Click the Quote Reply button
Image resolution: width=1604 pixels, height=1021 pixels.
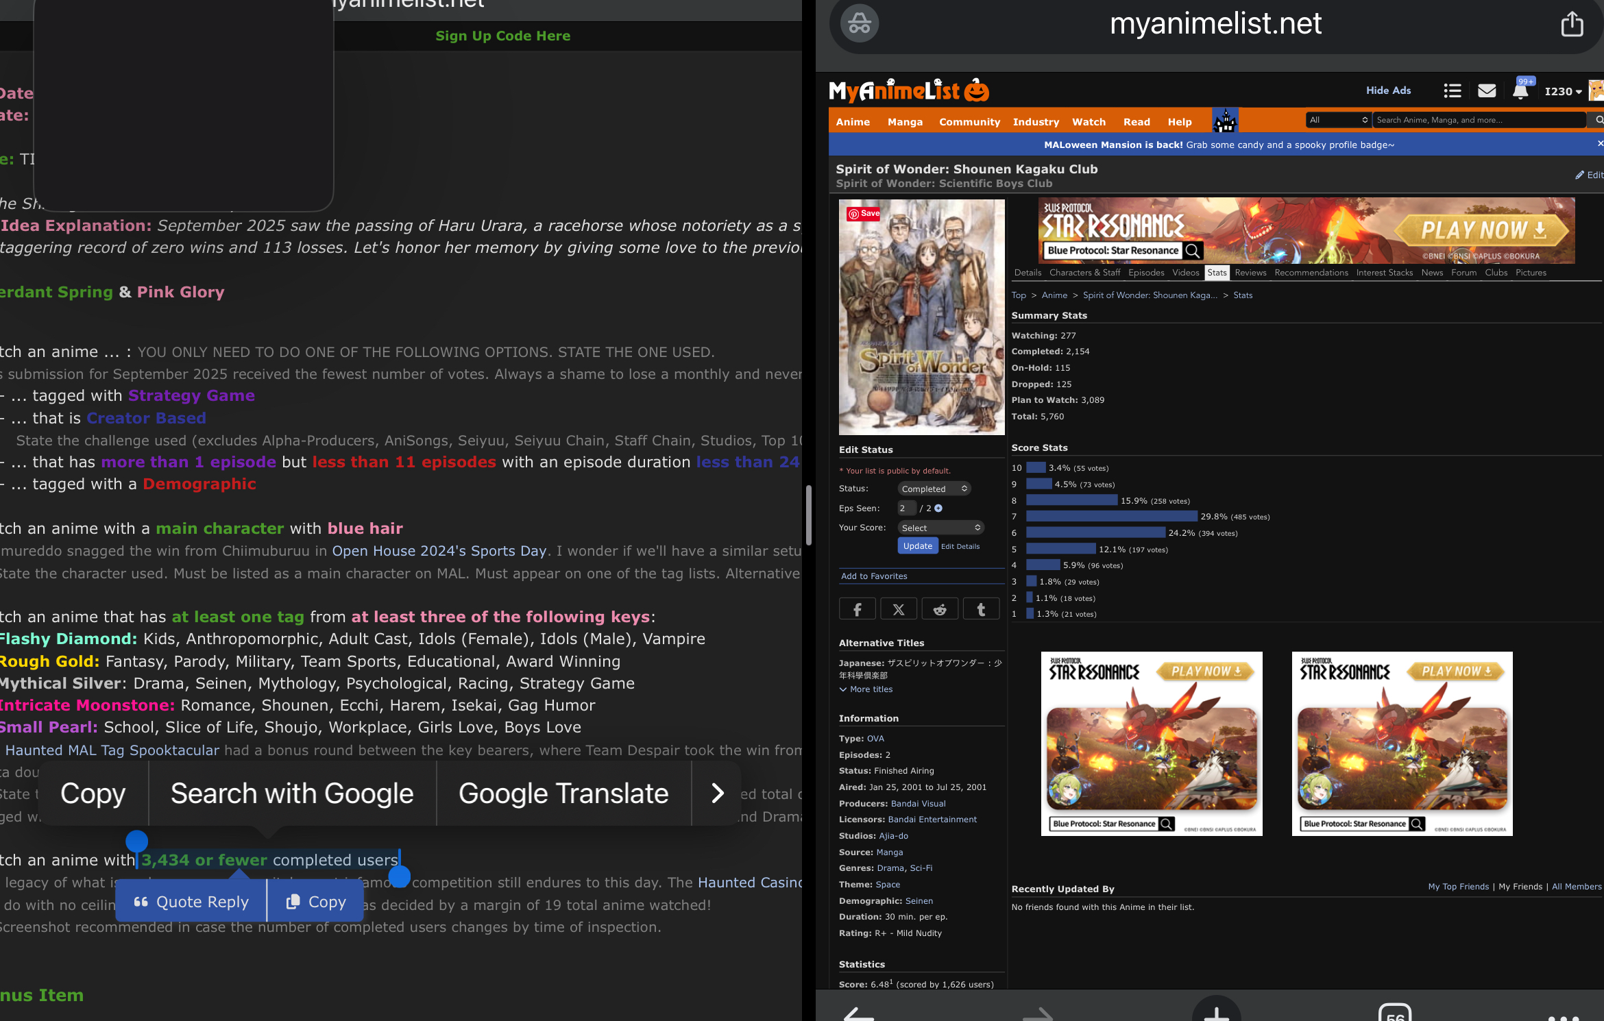click(191, 902)
